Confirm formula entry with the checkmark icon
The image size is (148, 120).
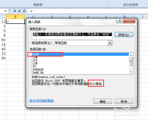19,11
